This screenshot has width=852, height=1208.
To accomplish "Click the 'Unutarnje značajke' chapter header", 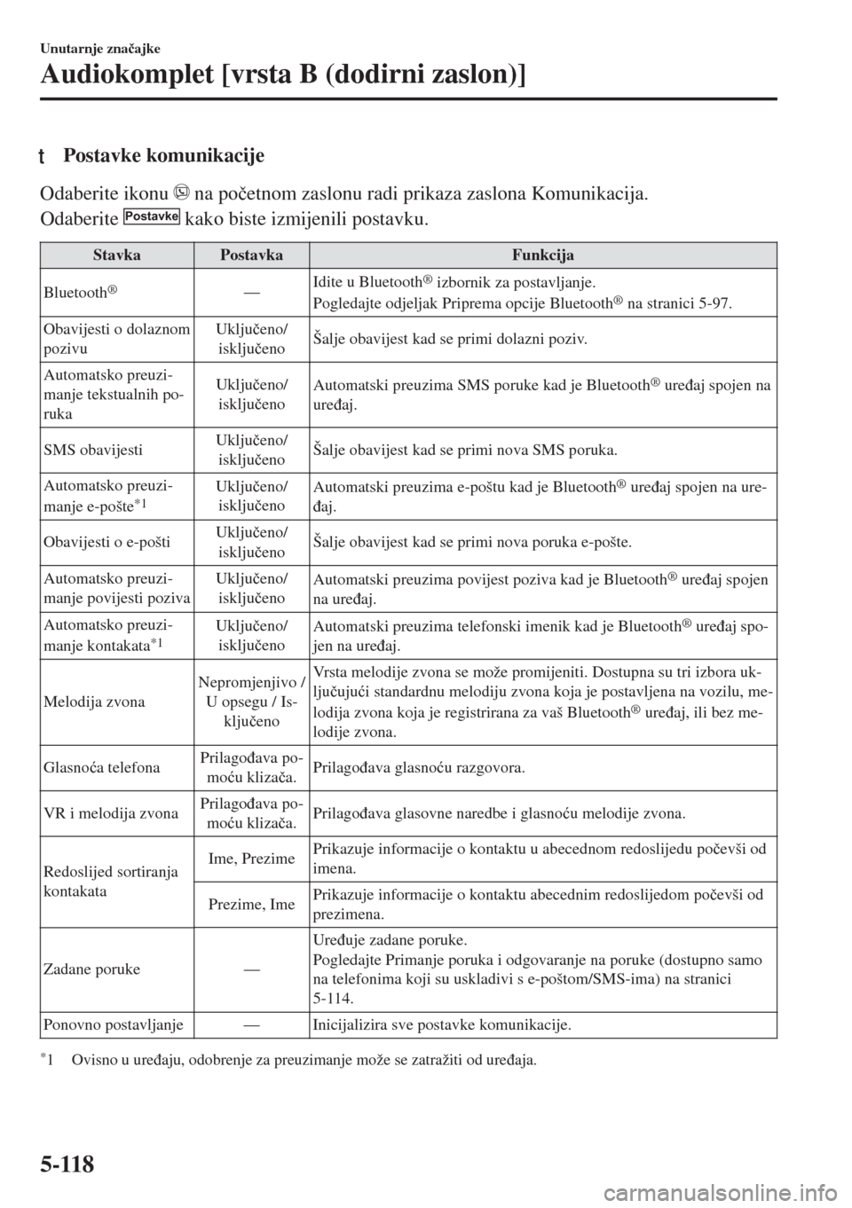I will click(x=101, y=49).
